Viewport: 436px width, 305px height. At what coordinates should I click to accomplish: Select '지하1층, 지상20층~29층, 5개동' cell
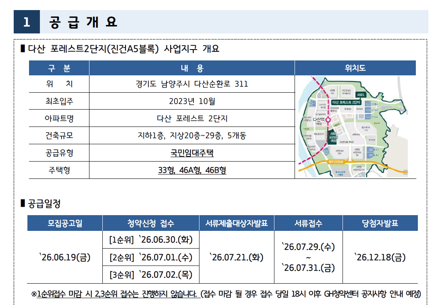point(192,136)
